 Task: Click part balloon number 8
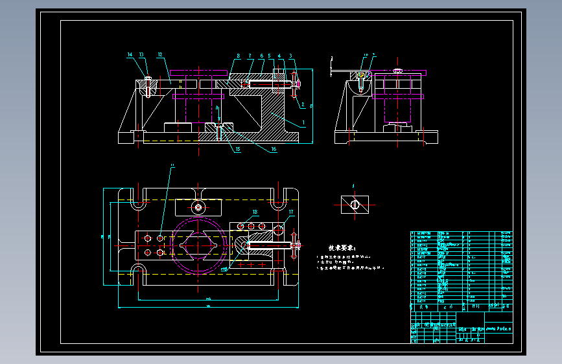(238, 56)
